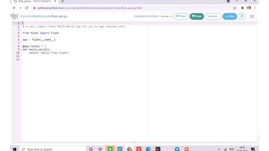Click the /home path link
The image size is (269, 151).
[24, 16]
